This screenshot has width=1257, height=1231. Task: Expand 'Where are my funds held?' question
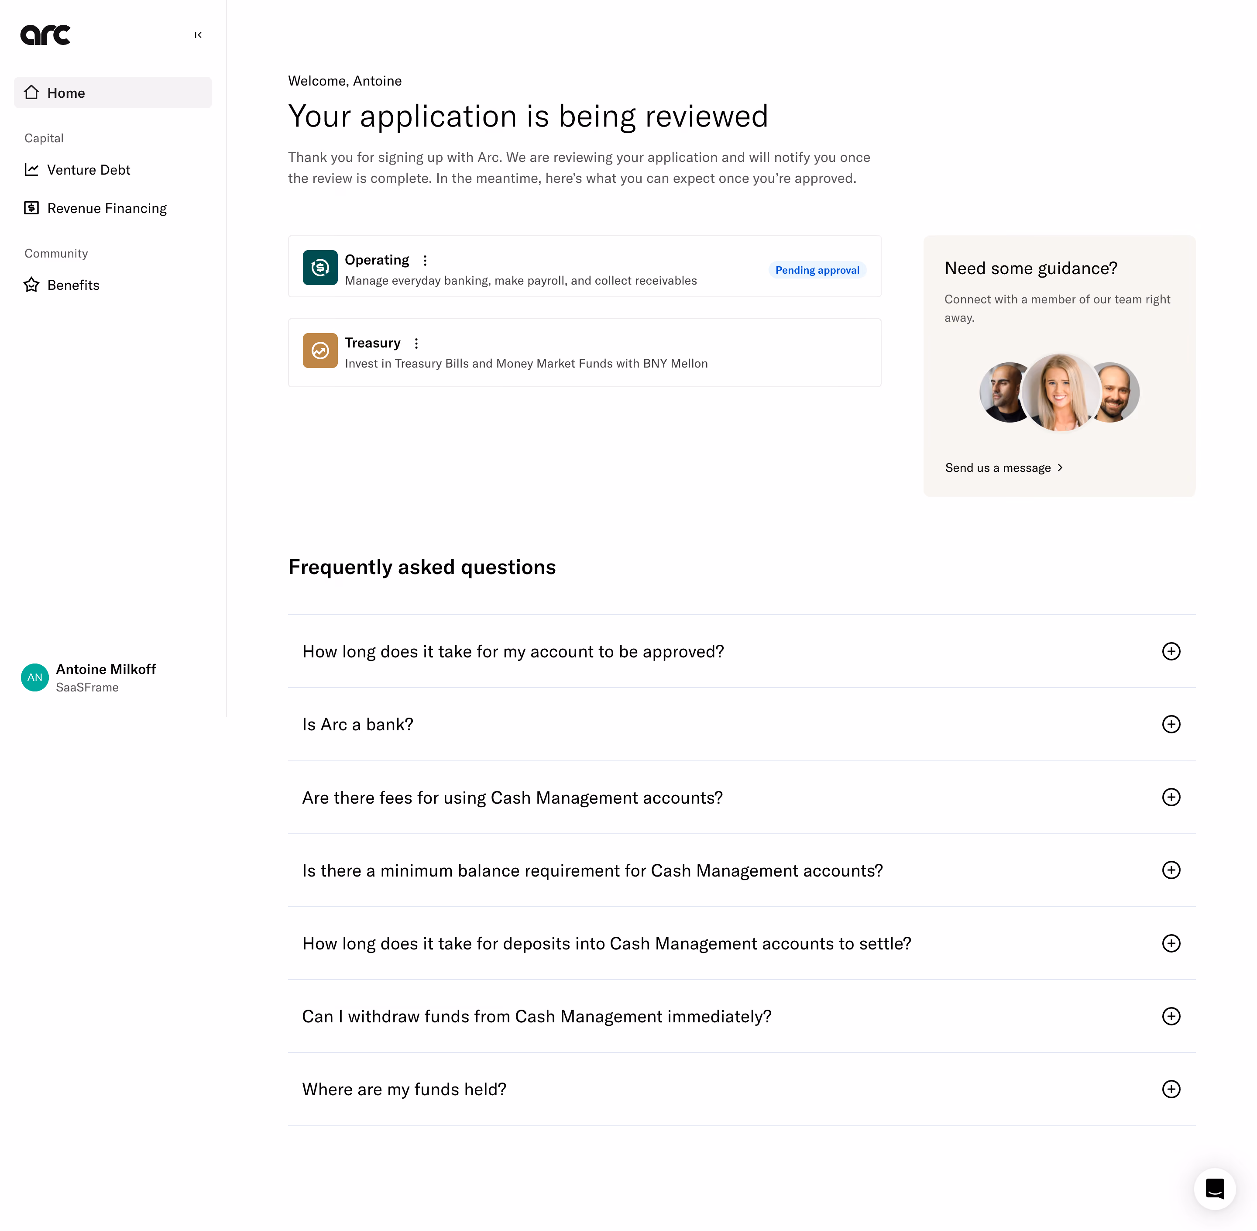pyautogui.click(x=741, y=1090)
